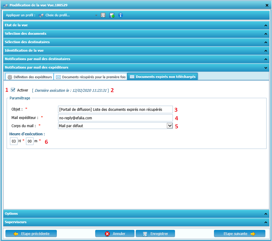
Task: Click the blue information icon
Action: click(x=121, y=15)
